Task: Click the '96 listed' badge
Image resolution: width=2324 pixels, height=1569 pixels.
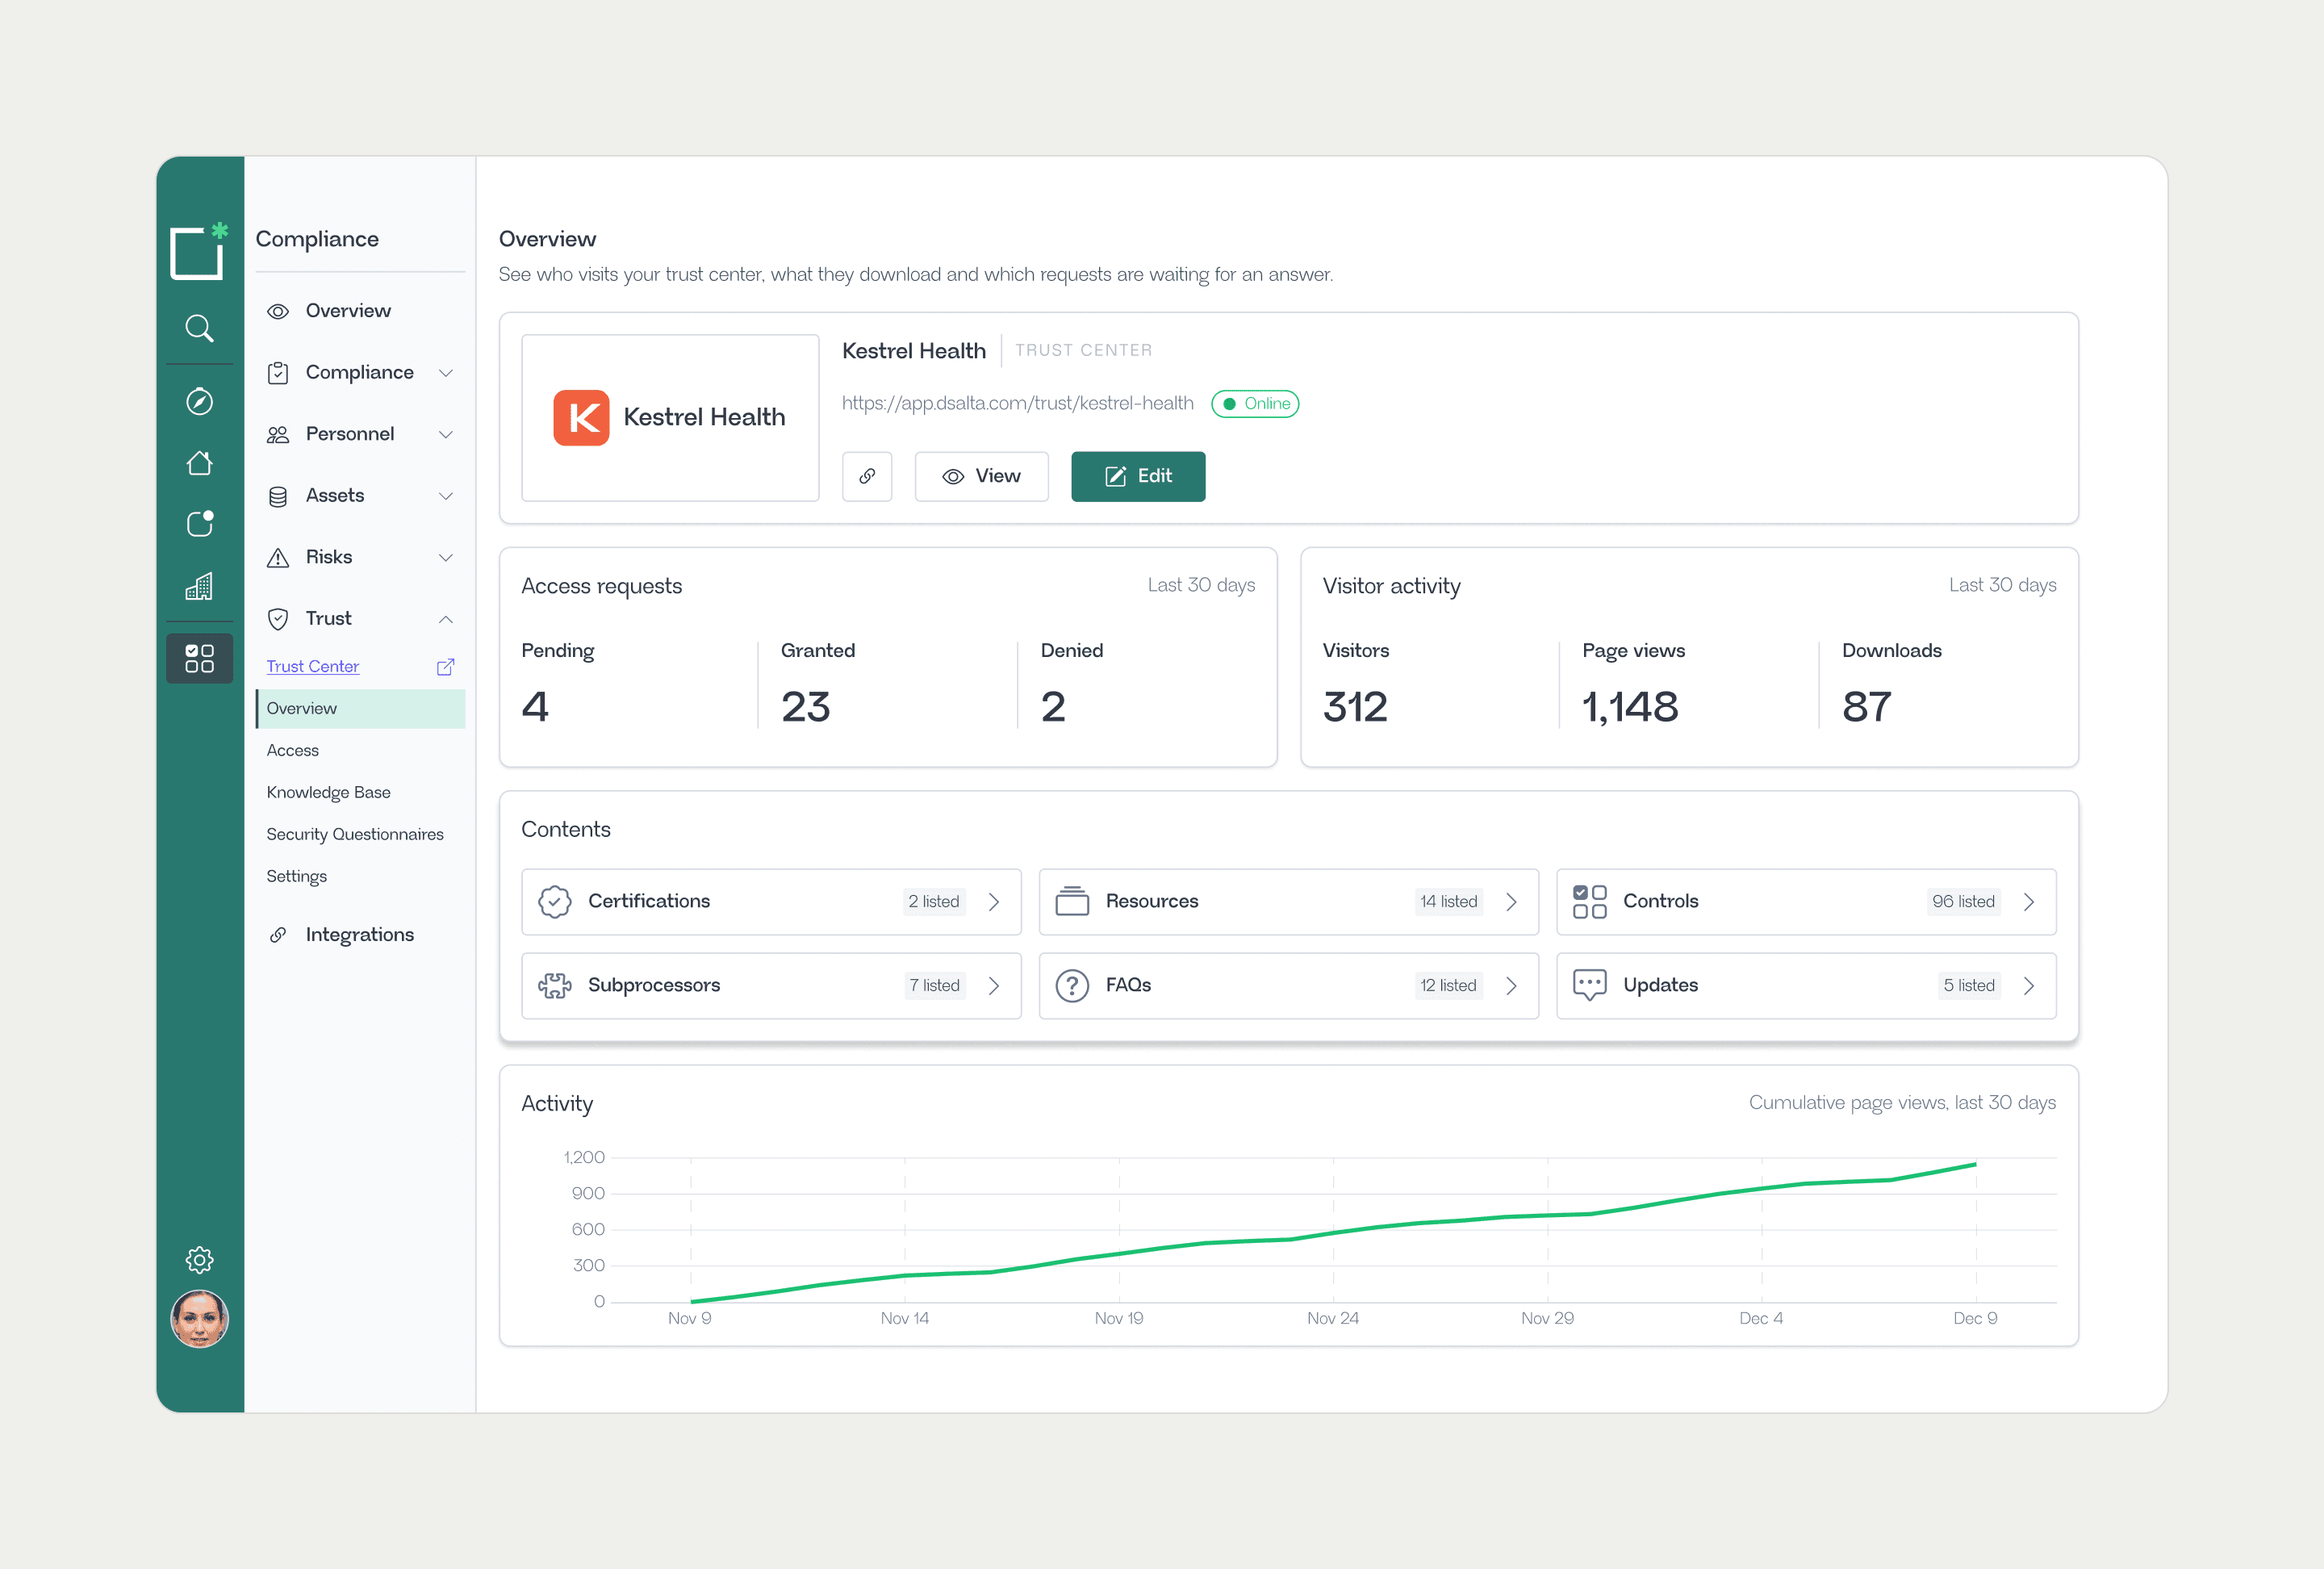Action: (1963, 901)
